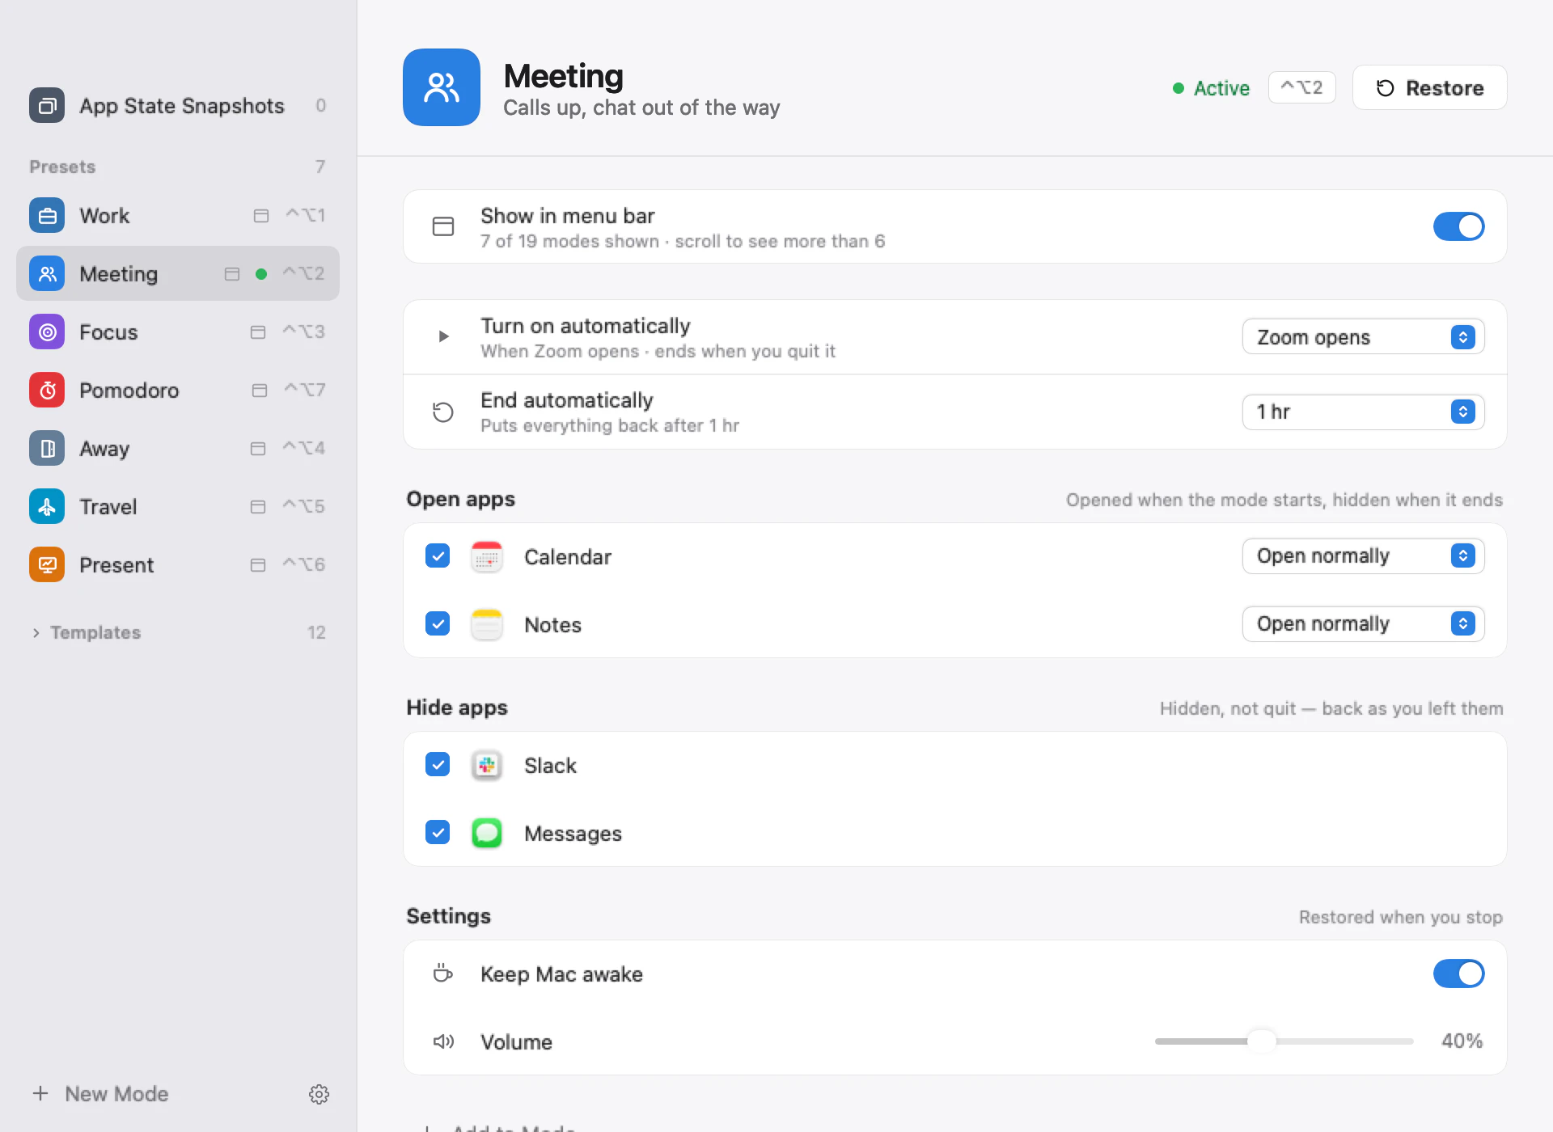
Task: Select the Present preset
Action: pos(178,564)
